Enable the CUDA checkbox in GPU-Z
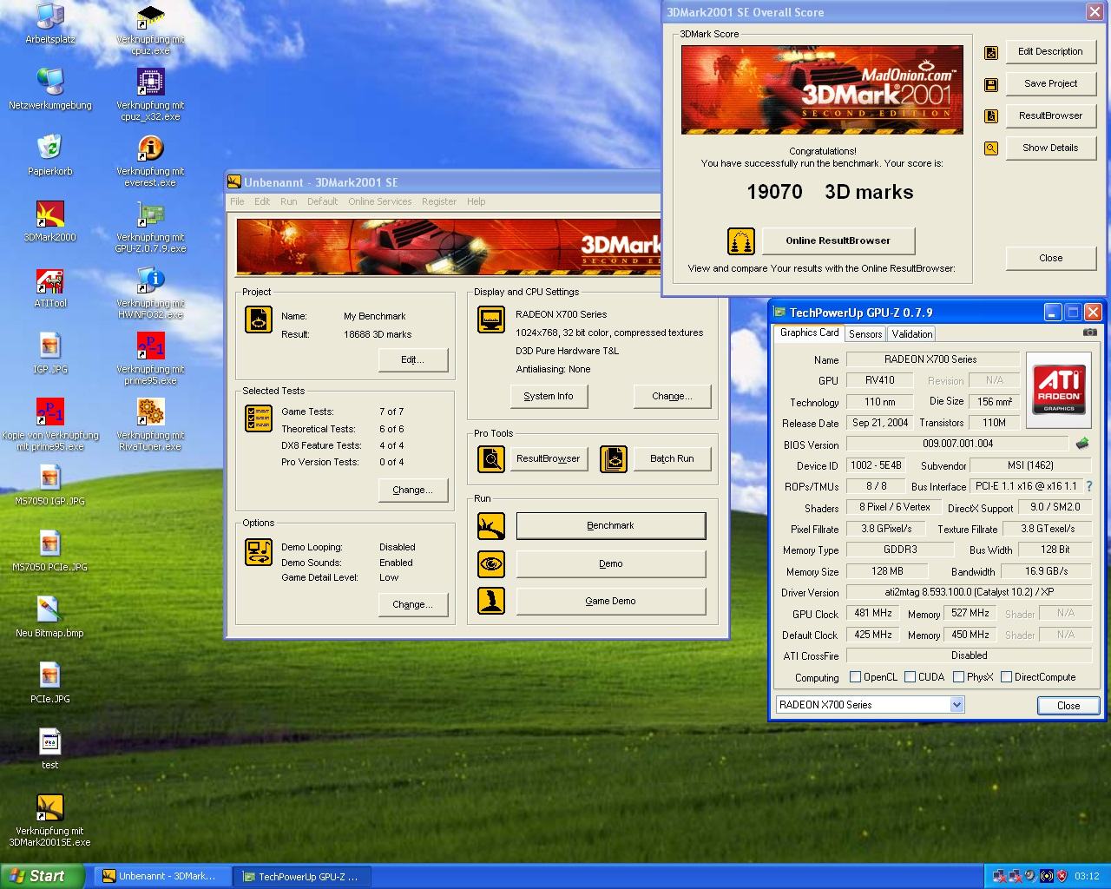Viewport: 1111px width, 889px height. click(910, 677)
